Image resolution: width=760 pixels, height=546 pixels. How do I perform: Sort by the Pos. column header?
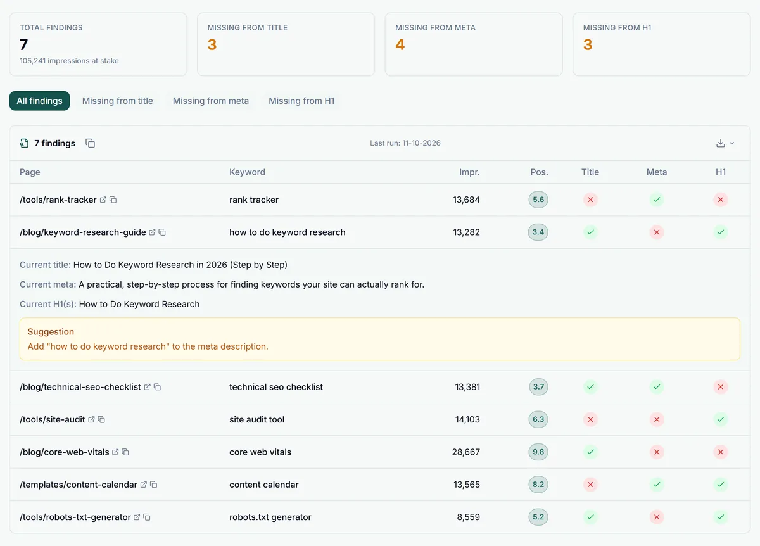tap(539, 172)
